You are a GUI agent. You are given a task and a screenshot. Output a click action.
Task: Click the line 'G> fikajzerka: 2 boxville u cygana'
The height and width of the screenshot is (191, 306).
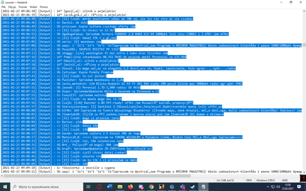58,167
